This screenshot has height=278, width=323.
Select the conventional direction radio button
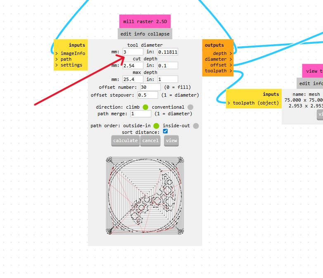coord(190,107)
